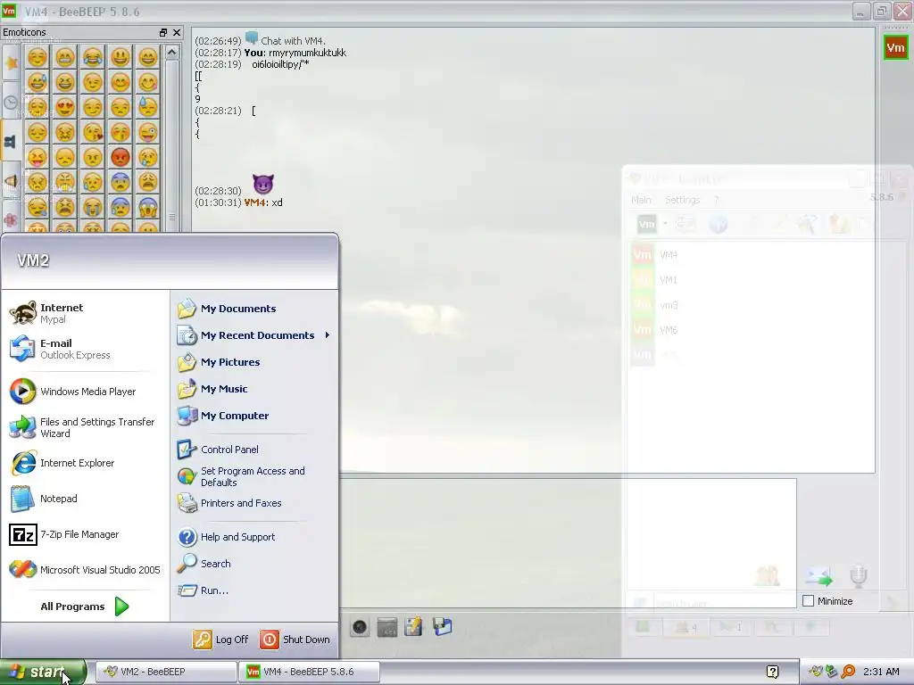Image resolution: width=914 pixels, height=685 pixels.
Task: Open Control Panel
Action: [x=254, y=450]
